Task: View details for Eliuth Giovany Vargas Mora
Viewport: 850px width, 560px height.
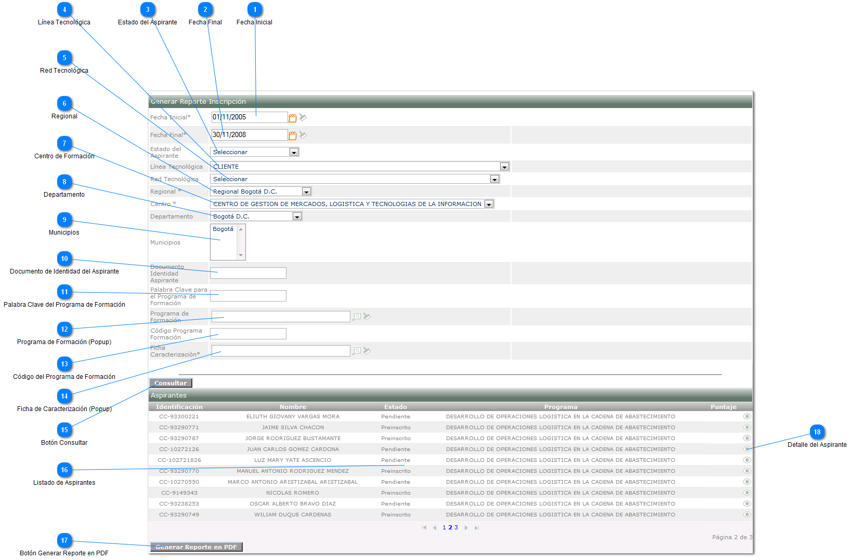Action: tap(747, 416)
